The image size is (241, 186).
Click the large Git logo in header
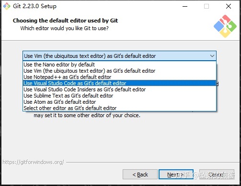point(225,26)
